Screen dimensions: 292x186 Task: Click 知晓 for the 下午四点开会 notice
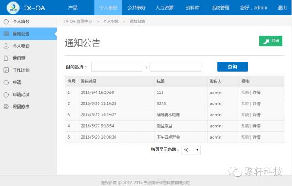(245, 137)
